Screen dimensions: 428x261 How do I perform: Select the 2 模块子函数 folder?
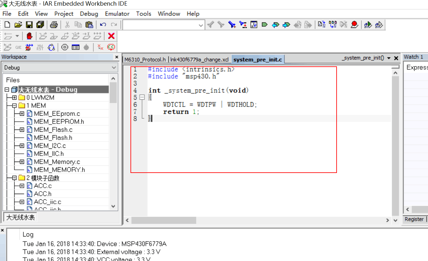[43, 178]
